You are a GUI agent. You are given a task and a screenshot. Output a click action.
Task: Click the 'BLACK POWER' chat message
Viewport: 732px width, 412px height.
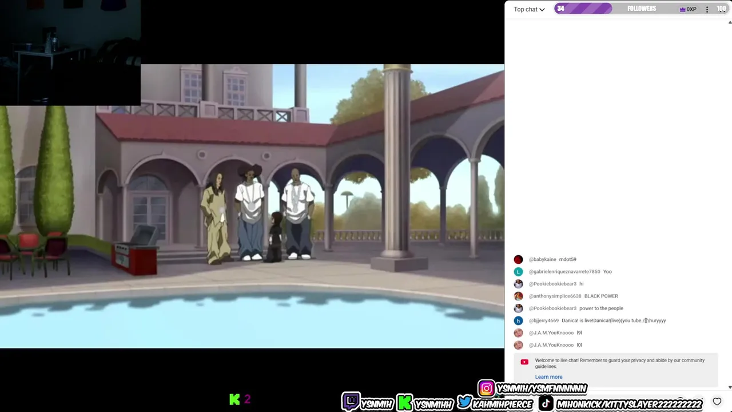pos(601,296)
